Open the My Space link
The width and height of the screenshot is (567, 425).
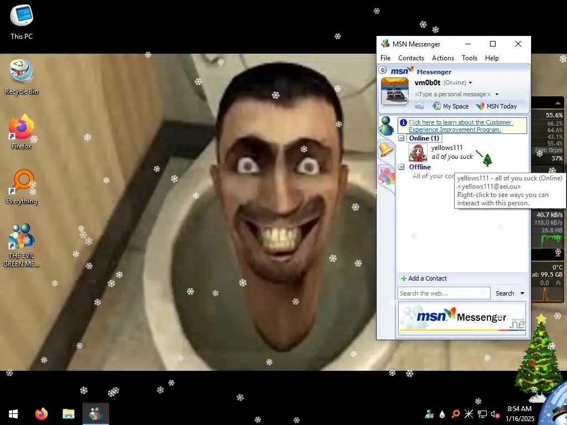coord(456,106)
